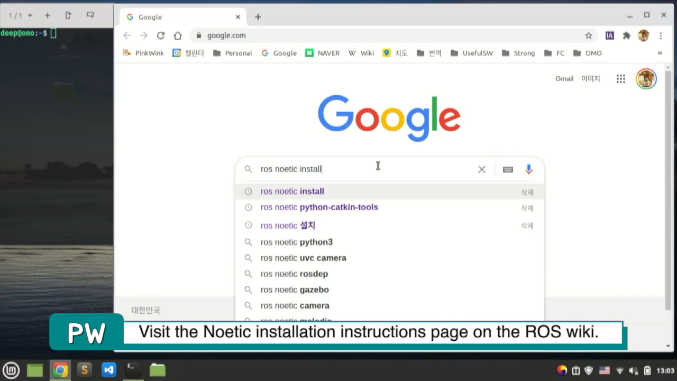
Task: Open the network status tray icon
Action: pos(620,370)
